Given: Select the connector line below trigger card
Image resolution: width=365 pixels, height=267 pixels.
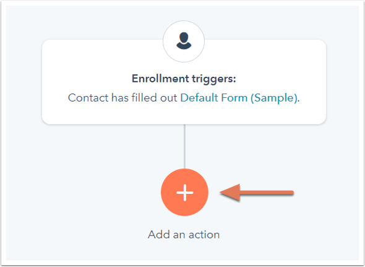Looking at the screenshot, I should click(184, 146).
